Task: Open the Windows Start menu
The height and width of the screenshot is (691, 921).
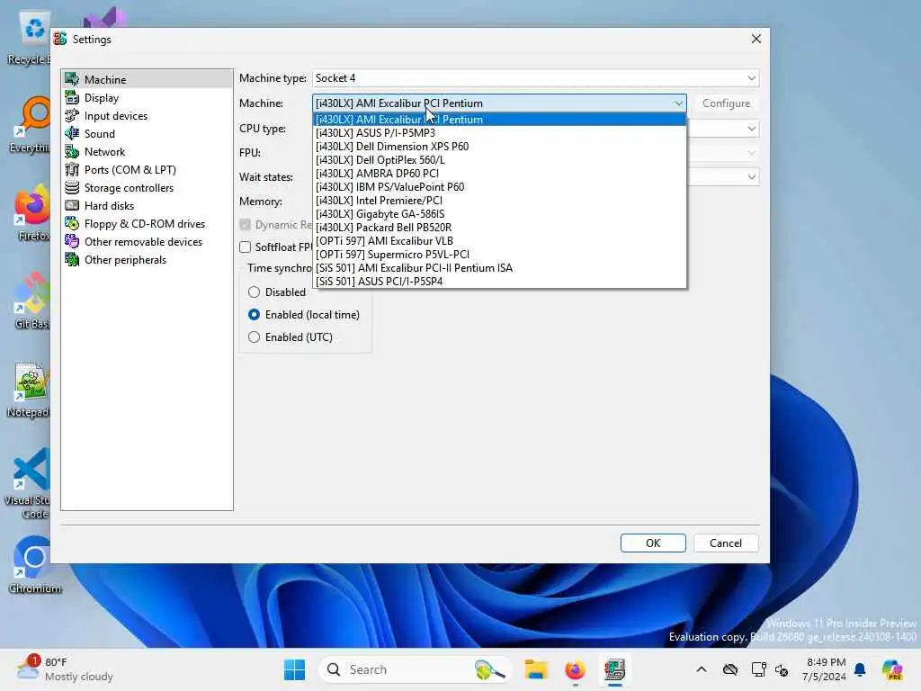Action: (294, 669)
